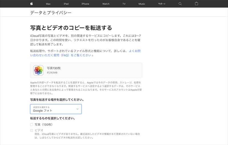Click the ビデオ option label text
The width and height of the screenshot is (228, 145).
pyautogui.click(x=39, y=130)
